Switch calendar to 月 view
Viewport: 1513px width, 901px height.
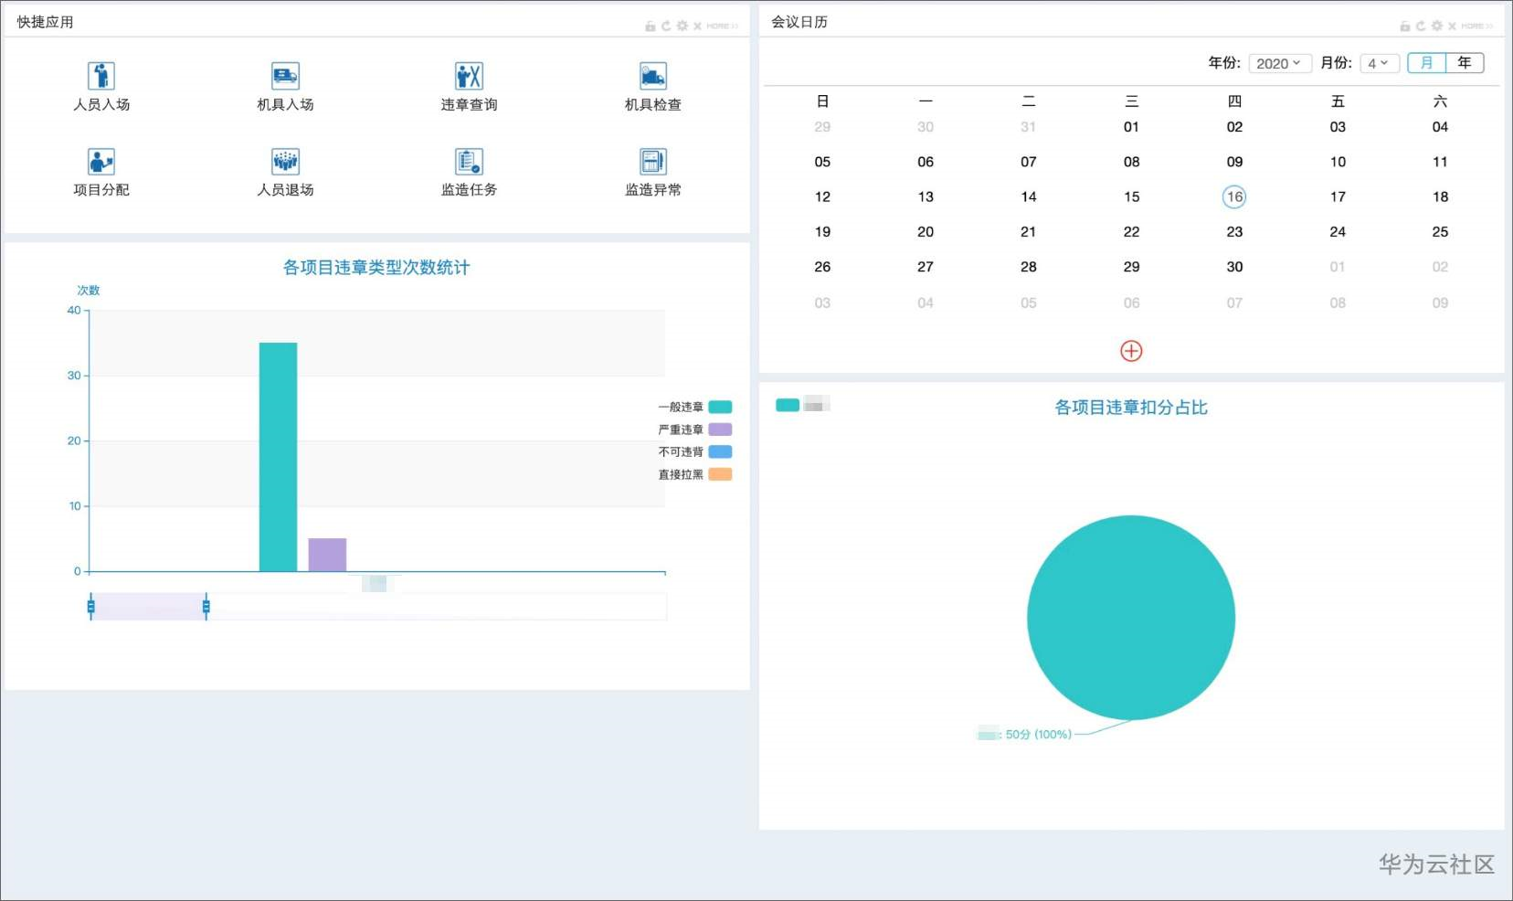(x=1426, y=63)
